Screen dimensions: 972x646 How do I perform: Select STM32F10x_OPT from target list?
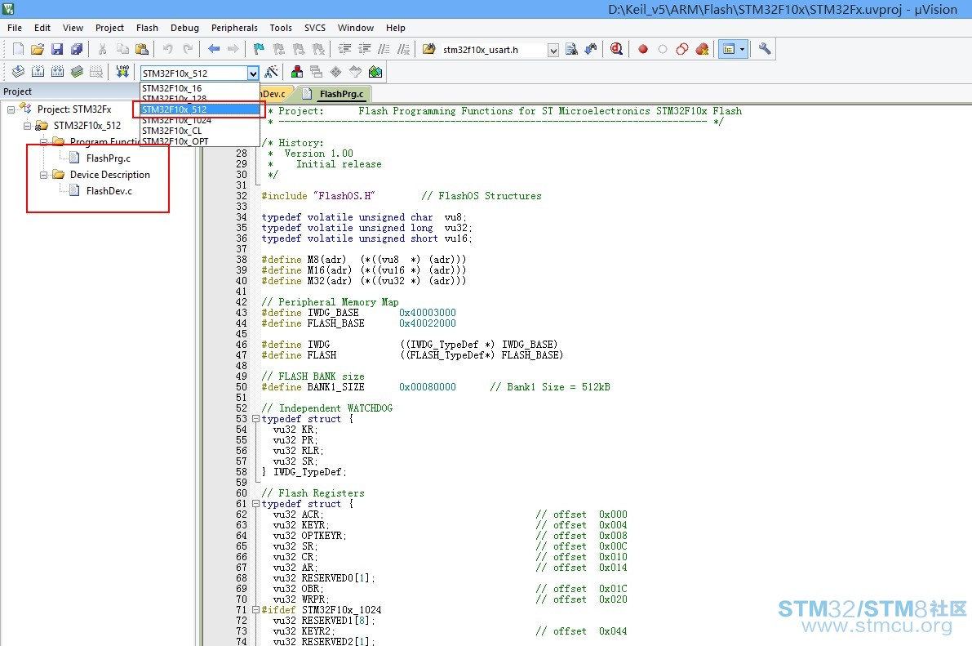point(200,140)
